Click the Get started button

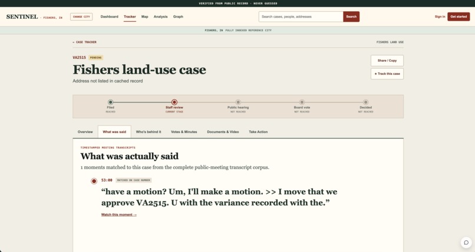pos(458,16)
